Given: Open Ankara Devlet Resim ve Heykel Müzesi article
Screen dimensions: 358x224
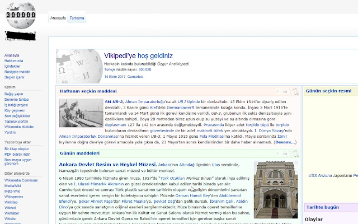Looking at the screenshot, I should (107, 164).
